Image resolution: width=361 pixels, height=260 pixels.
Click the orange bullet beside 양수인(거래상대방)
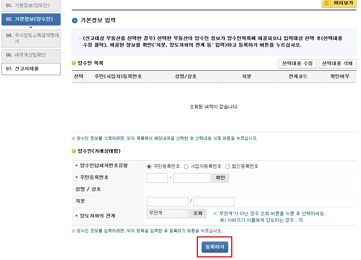coord(74,151)
